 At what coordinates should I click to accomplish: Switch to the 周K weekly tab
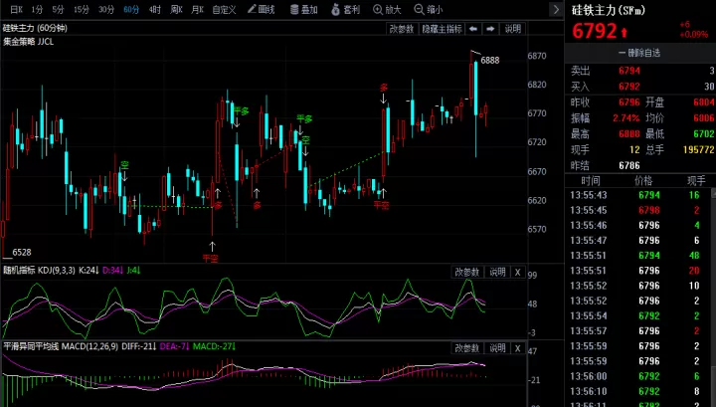click(x=176, y=9)
